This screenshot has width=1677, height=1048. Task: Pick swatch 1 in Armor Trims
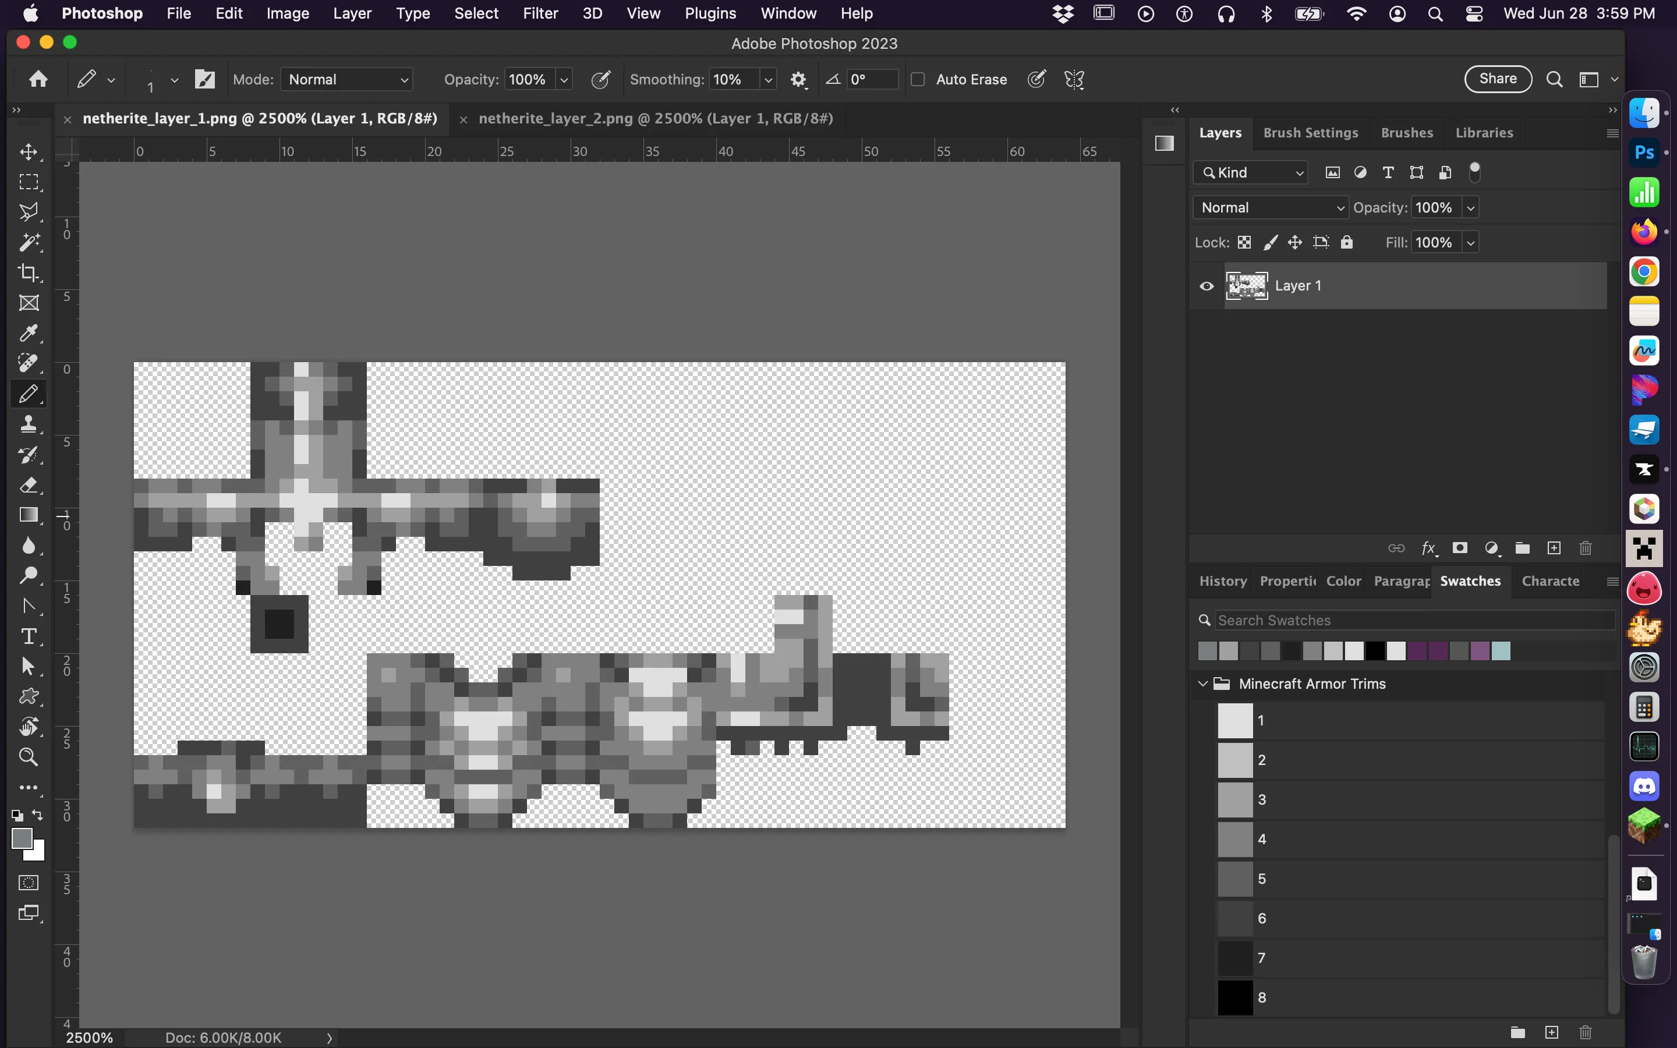1236,721
